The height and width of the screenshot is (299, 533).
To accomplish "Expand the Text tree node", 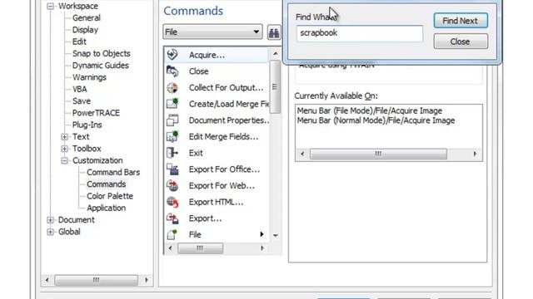I will (x=64, y=137).
